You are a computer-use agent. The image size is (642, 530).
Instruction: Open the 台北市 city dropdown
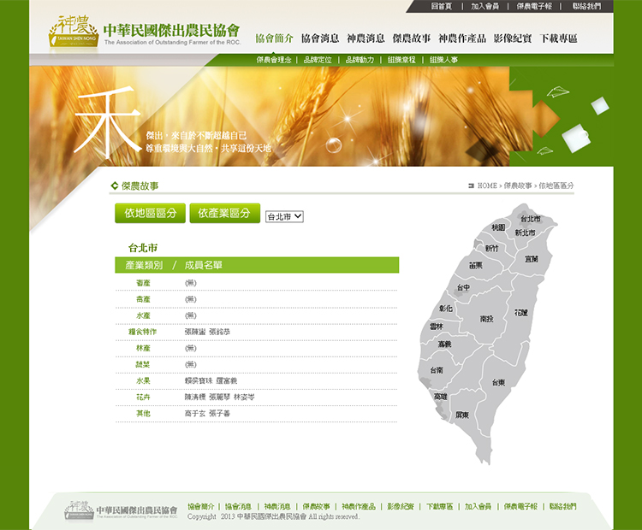pyautogui.click(x=284, y=217)
